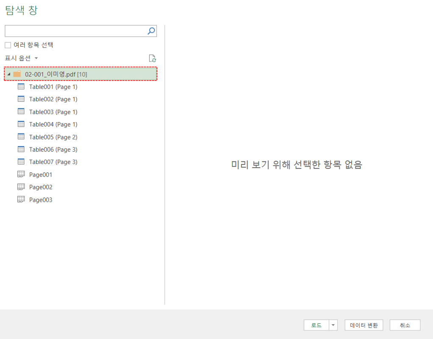The height and width of the screenshot is (339, 433).
Task: Enable the 여러 항목 선택 checkbox
Action: [7, 45]
